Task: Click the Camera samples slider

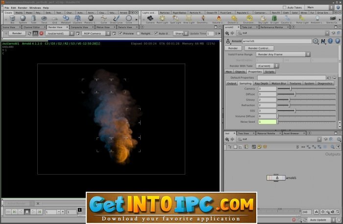Action: click(306, 89)
